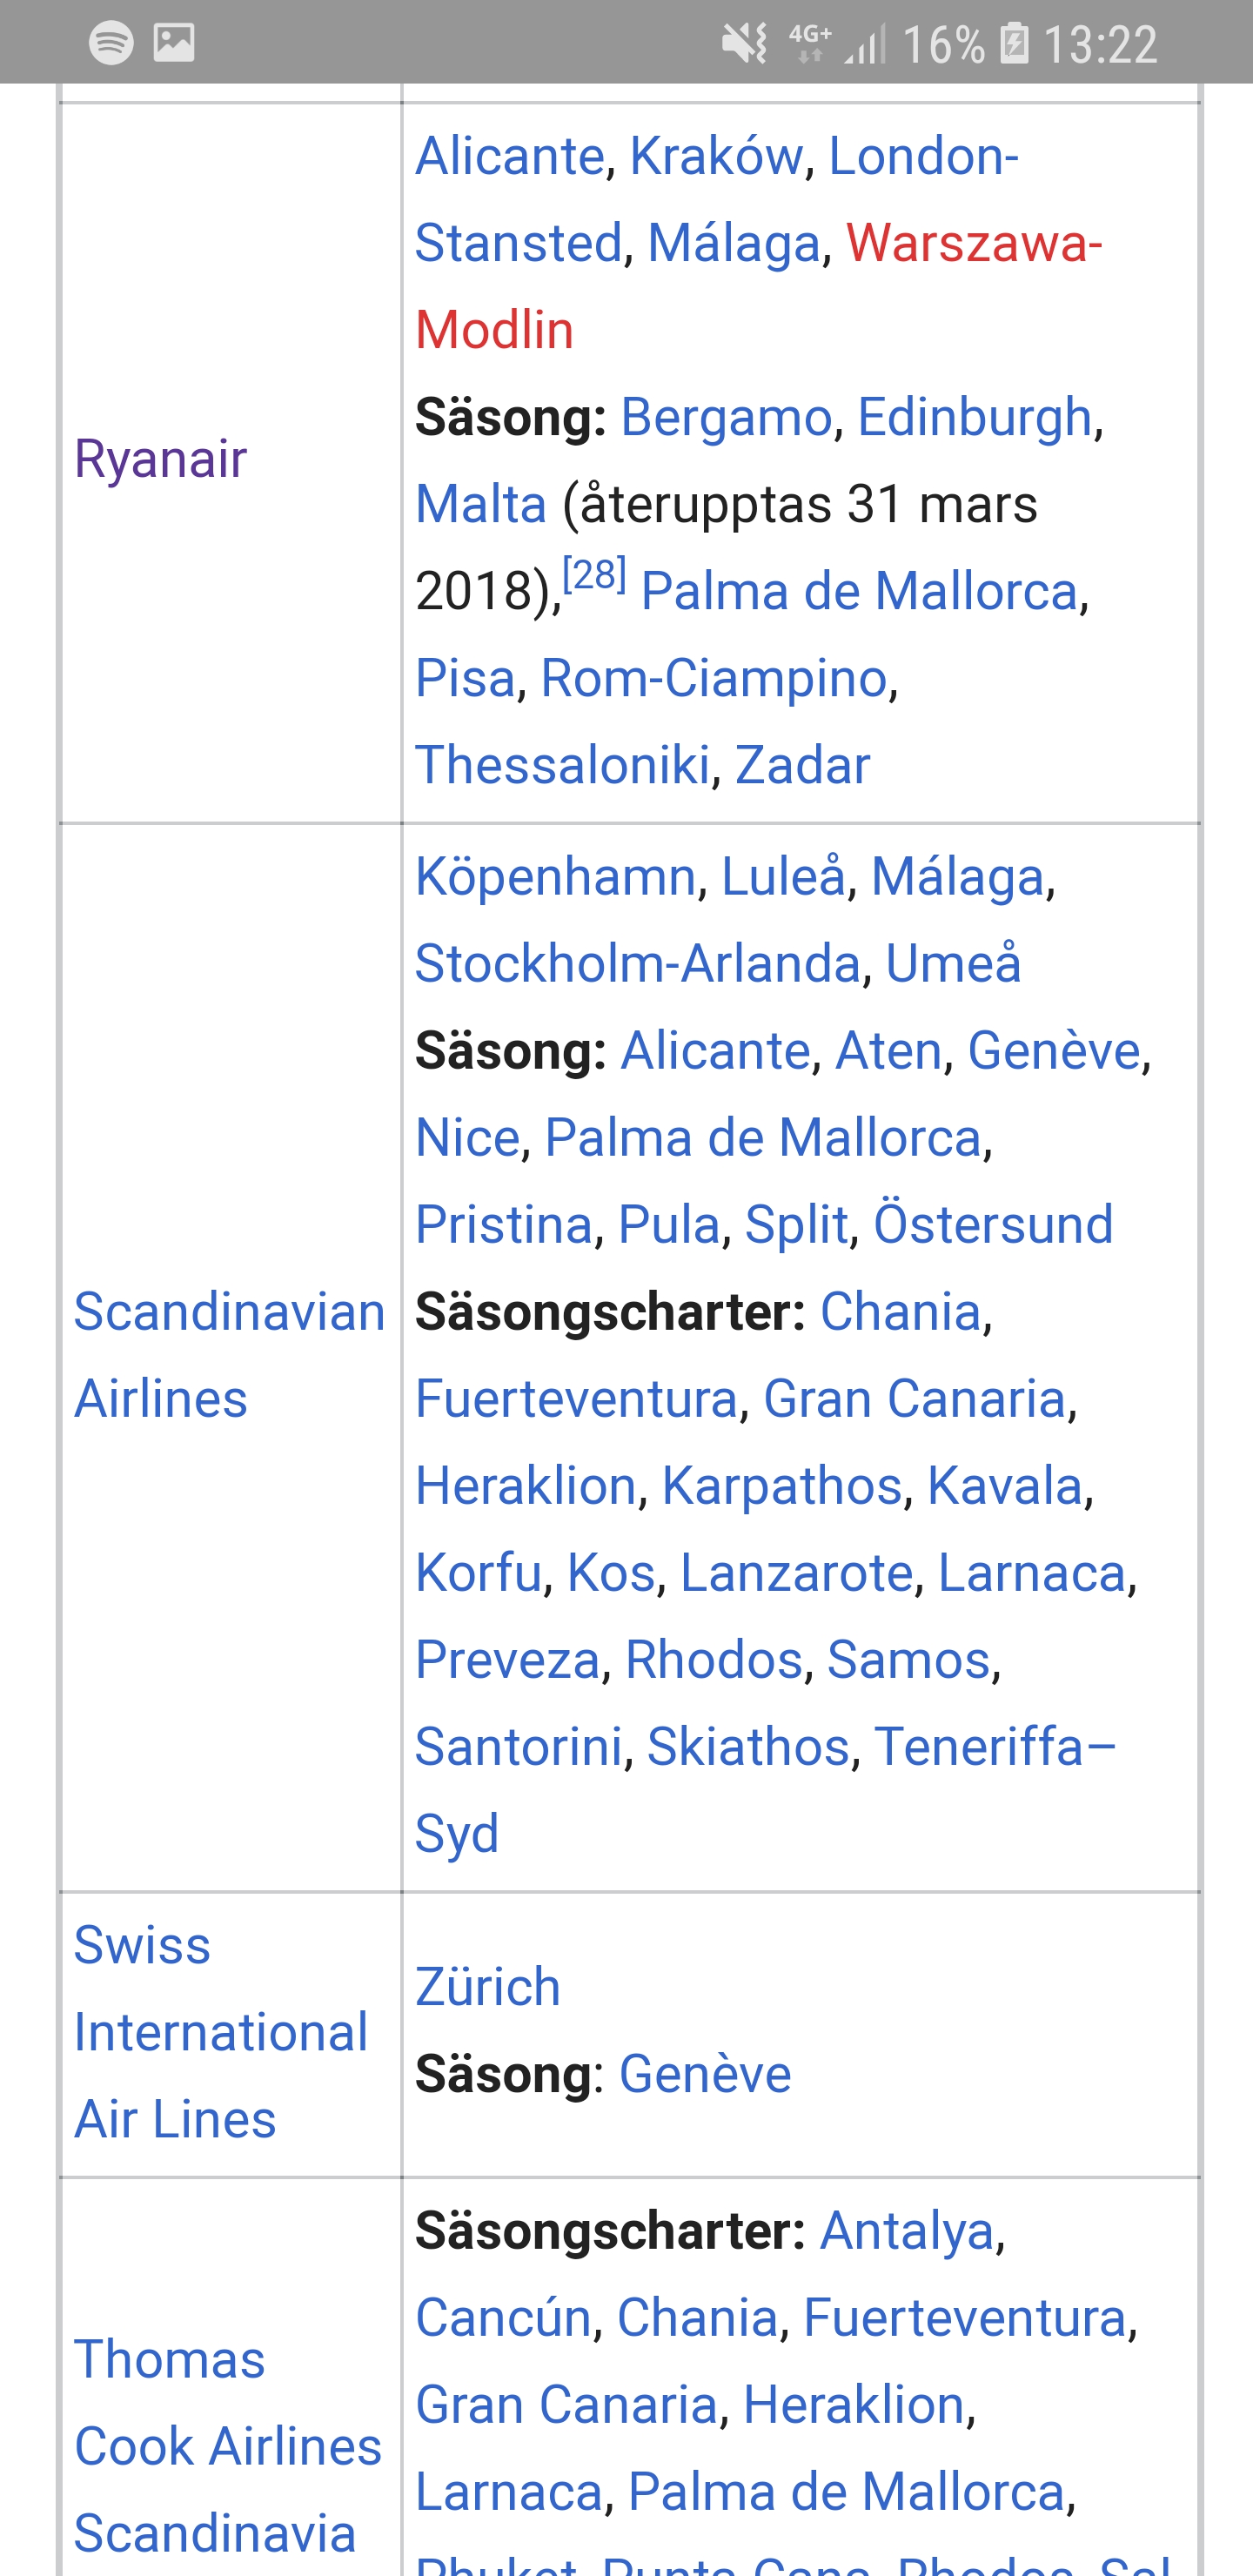Tap the 13:22 clock in status bar

pos(1100,45)
